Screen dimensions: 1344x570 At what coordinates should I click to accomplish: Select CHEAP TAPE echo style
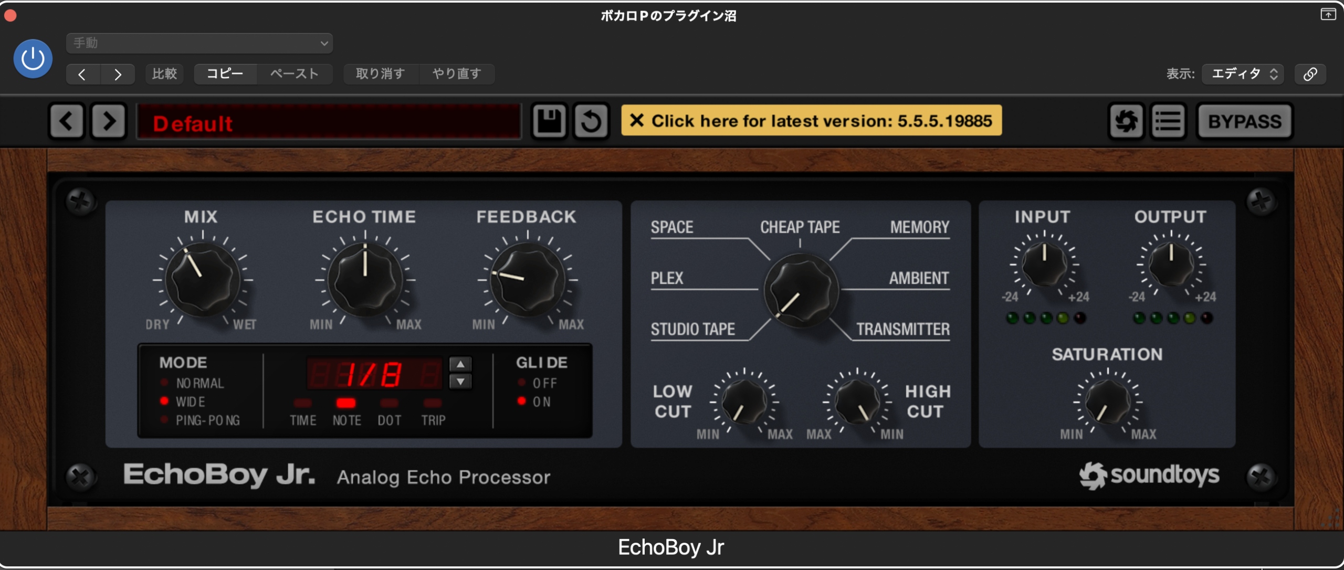(x=800, y=227)
